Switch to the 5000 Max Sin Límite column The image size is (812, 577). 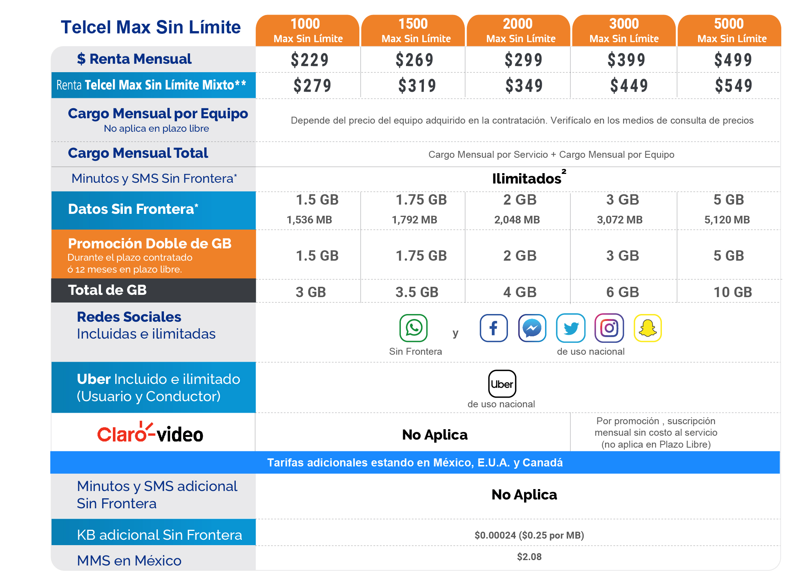pos(729,30)
